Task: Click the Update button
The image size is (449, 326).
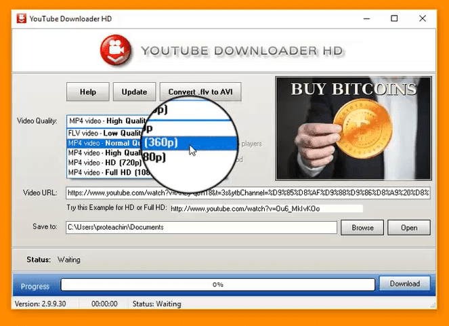Action: [134, 91]
